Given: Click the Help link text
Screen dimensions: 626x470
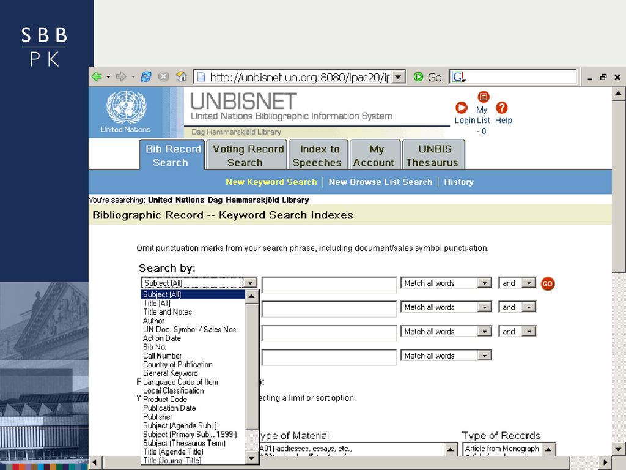Looking at the screenshot, I should pos(504,121).
